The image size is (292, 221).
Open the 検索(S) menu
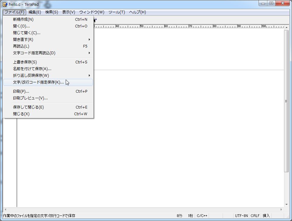coord(52,12)
